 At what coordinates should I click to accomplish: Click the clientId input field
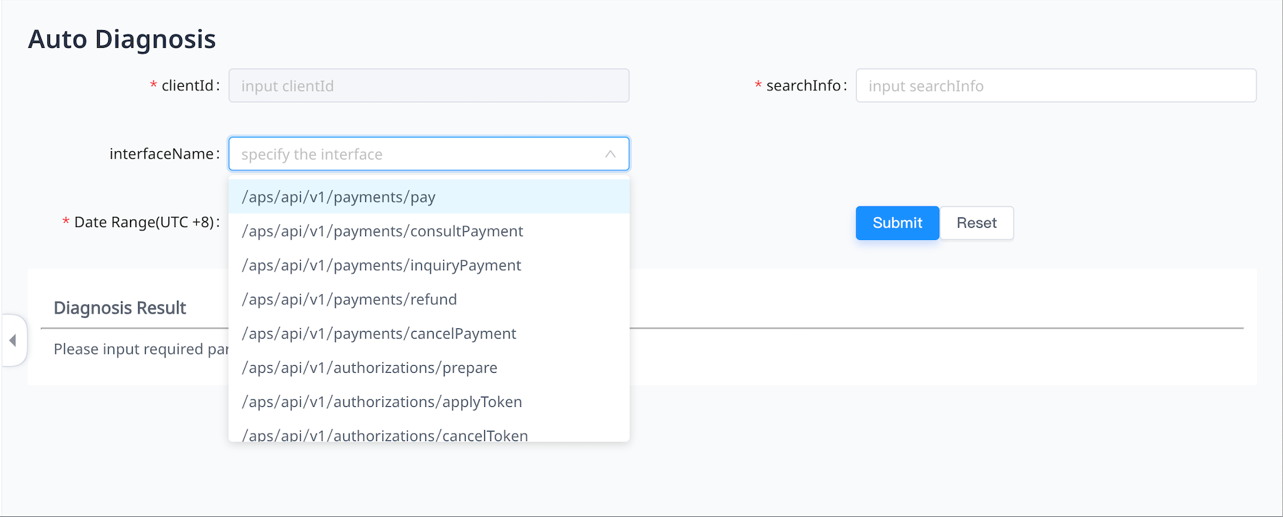[428, 86]
